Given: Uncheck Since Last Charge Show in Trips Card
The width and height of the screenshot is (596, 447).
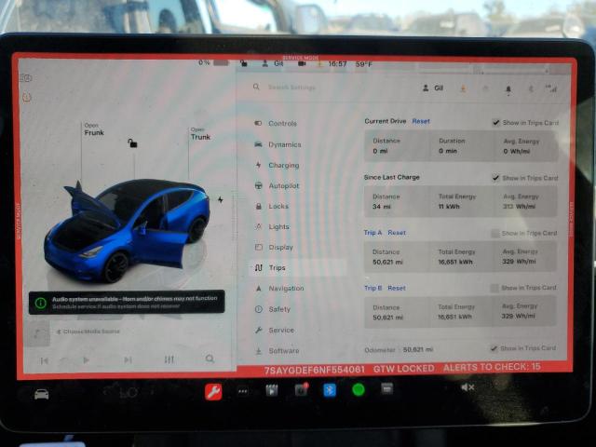Looking at the screenshot, I should [495, 178].
